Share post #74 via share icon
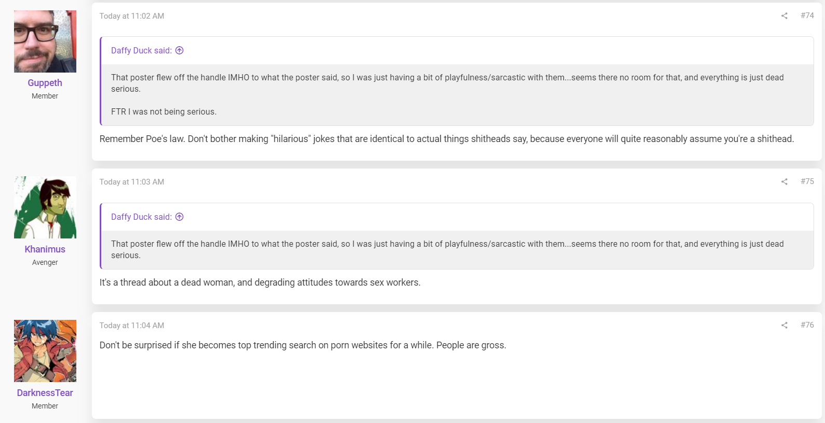This screenshot has height=423, width=825. click(784, 16)
